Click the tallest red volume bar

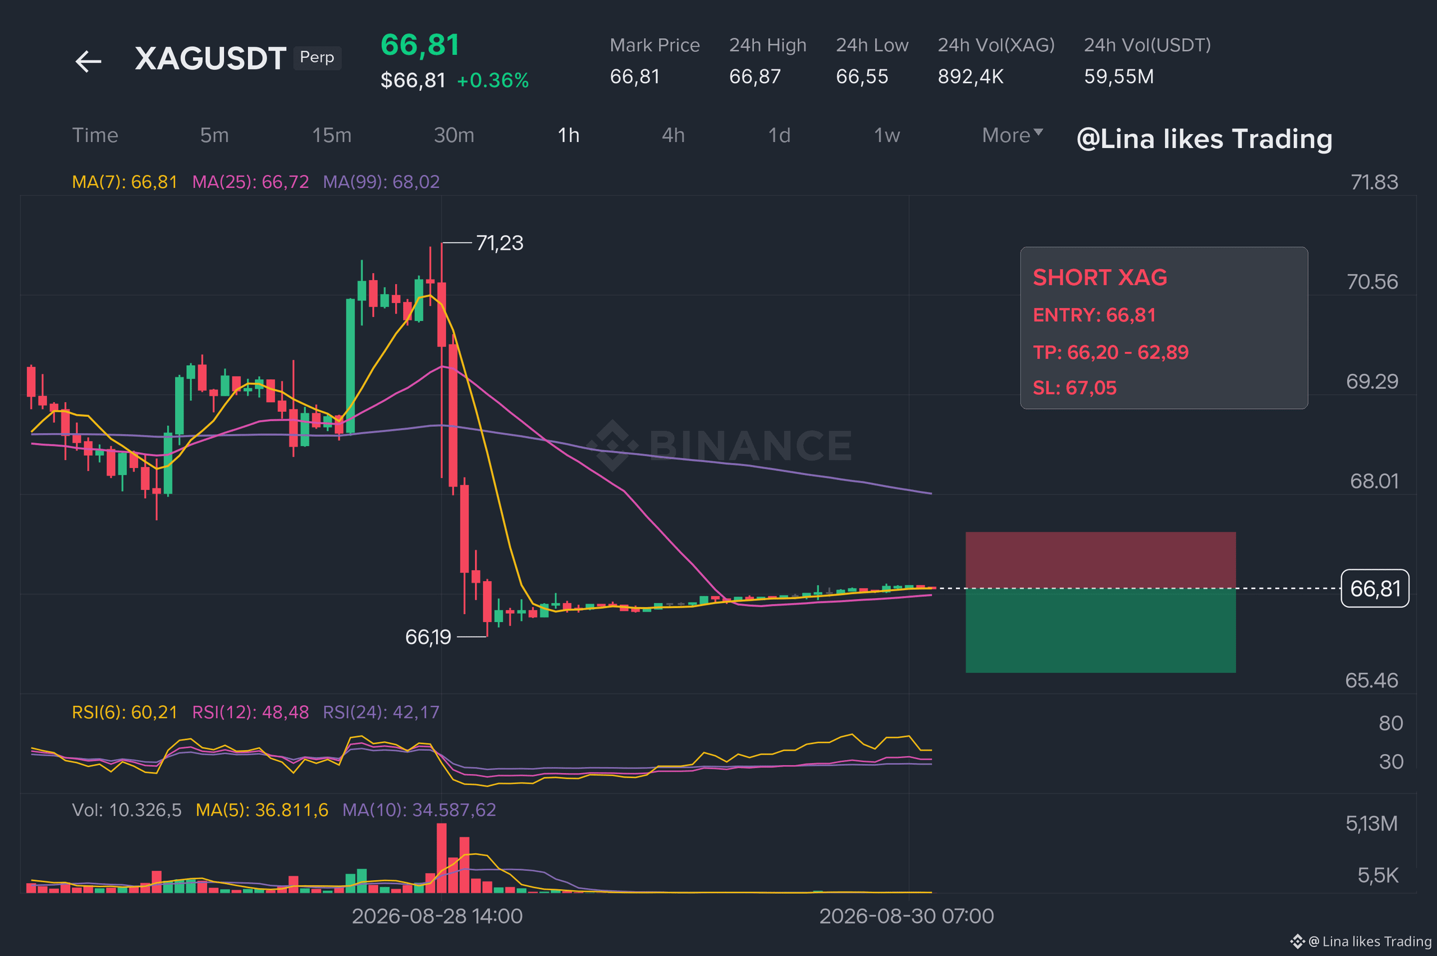(x=442, y=858)
